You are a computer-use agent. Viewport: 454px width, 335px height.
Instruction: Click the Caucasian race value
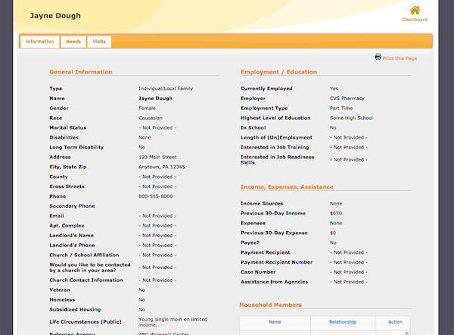tap(151, 118)
